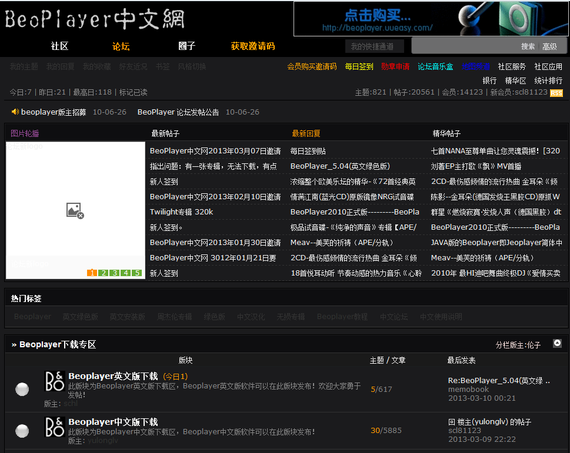Open 我的主题 link

pos(24,66)
